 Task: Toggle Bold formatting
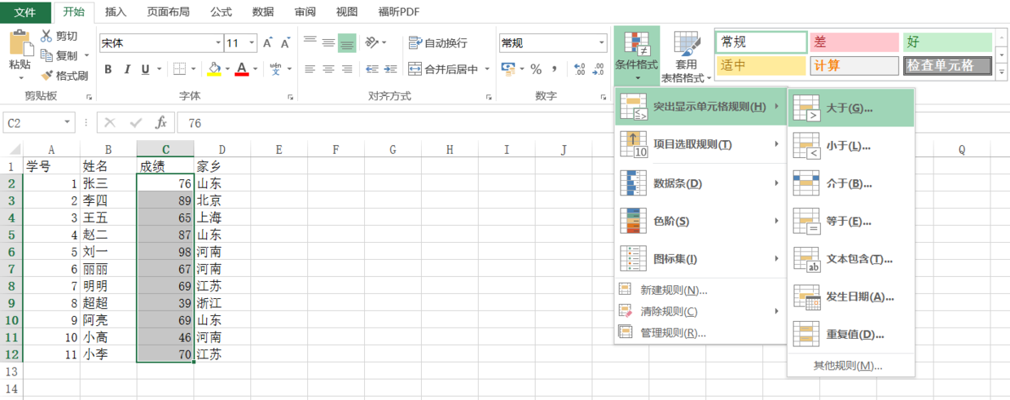[108, 69]
